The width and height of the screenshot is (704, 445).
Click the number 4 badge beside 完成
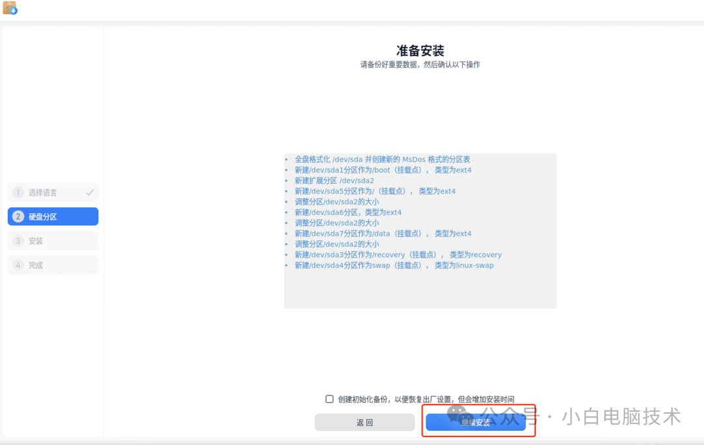click(18, 265)
